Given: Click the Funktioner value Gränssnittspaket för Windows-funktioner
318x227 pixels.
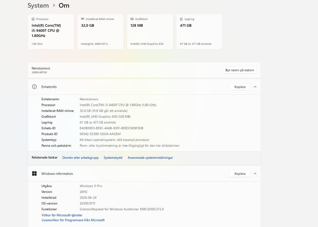Looking at the screenshot, I should pyautogui.click(x=122, y=209).
